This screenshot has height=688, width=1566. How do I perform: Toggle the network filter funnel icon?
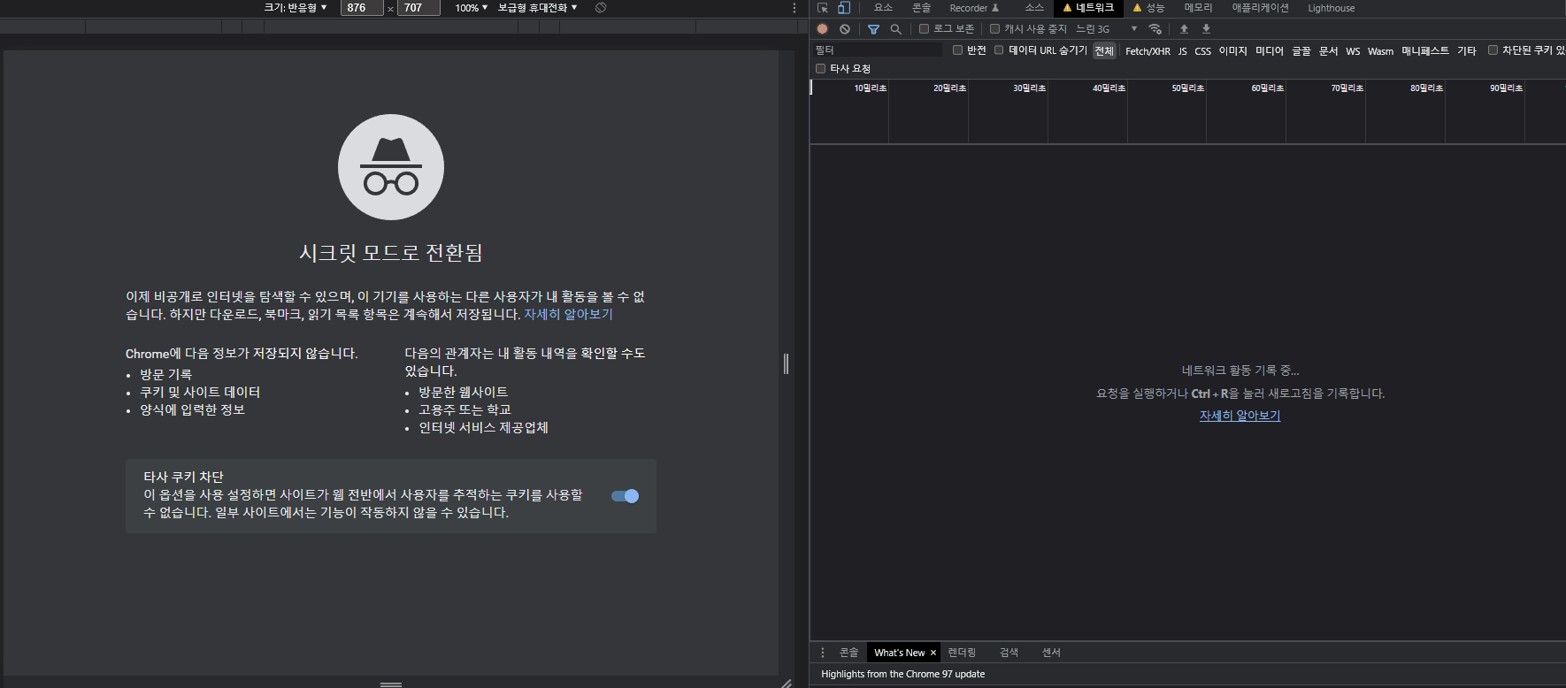pos(873,29)
